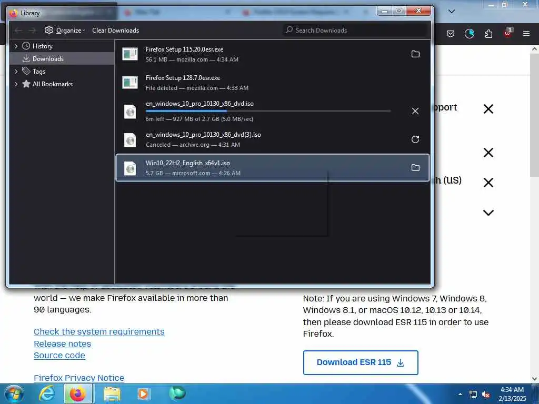Click the All Bookmarks star icon
539x404 pixels.
pyautogui.click(x=26, y=84)
